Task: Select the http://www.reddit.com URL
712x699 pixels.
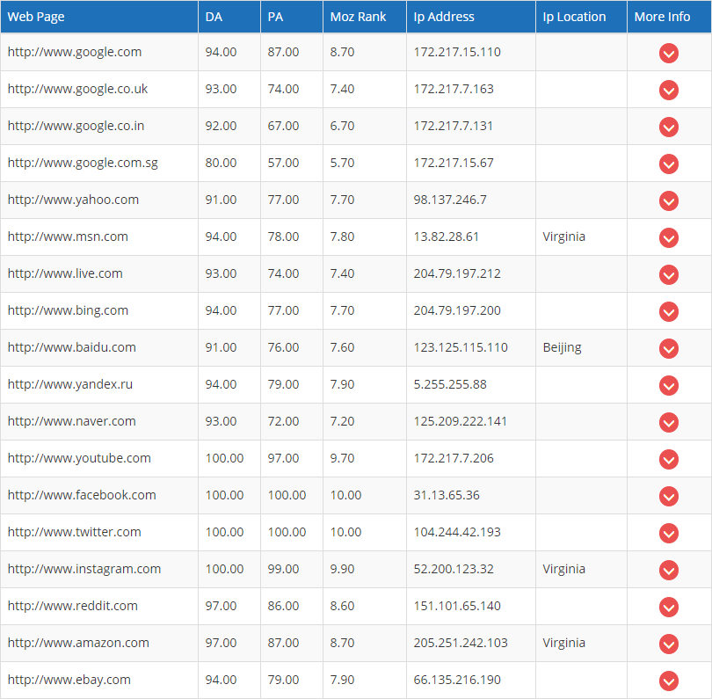Action: 73,606
